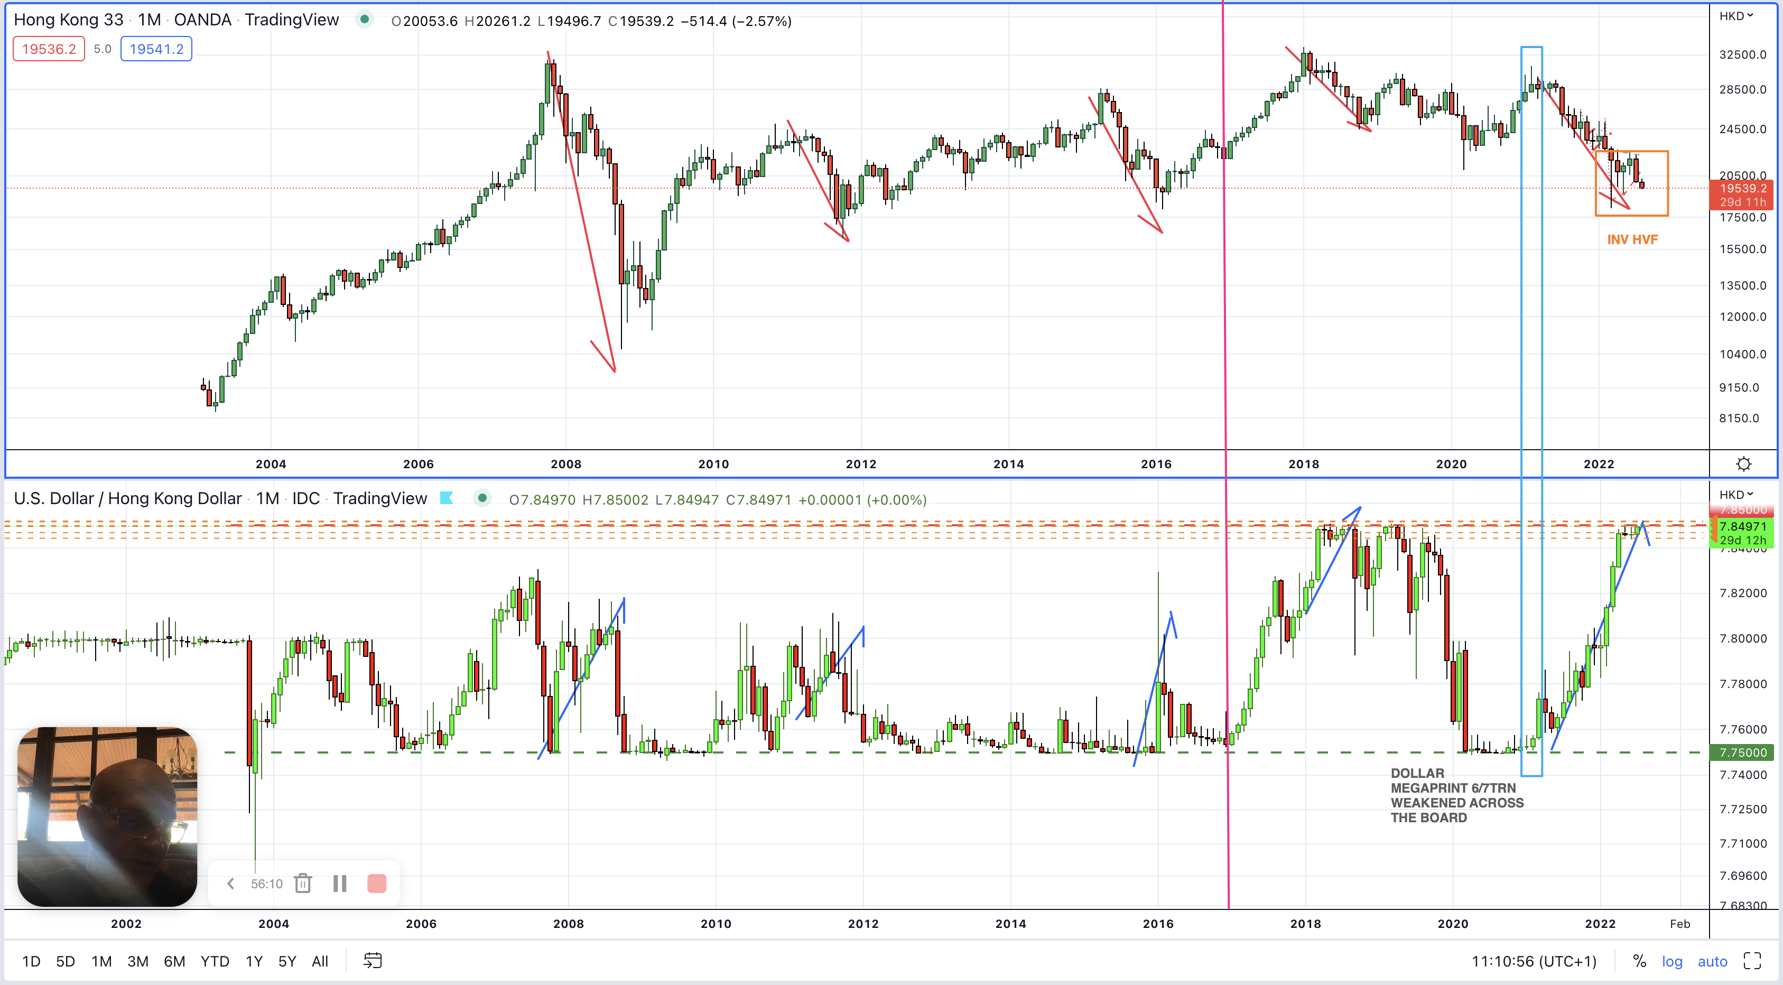Image resolution: width=1783 pixels, height=985 pixels.
Task: Click the green market status dot for Hong Kong 33
Action: [364, 20]
